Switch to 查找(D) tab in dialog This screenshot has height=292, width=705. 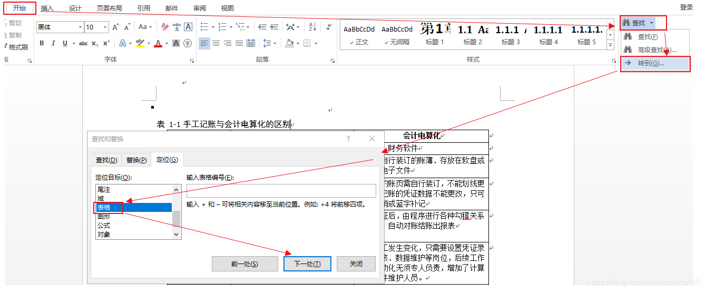(x=106, y=160)
